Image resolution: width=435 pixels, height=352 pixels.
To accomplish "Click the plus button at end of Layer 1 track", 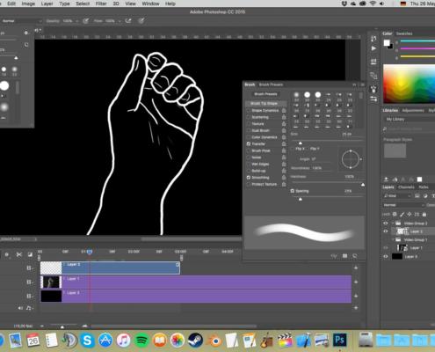I will [x=356, y=282].
